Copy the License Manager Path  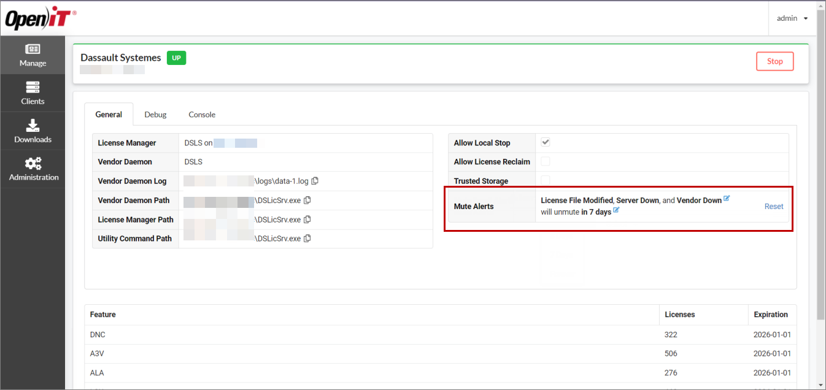307,219
